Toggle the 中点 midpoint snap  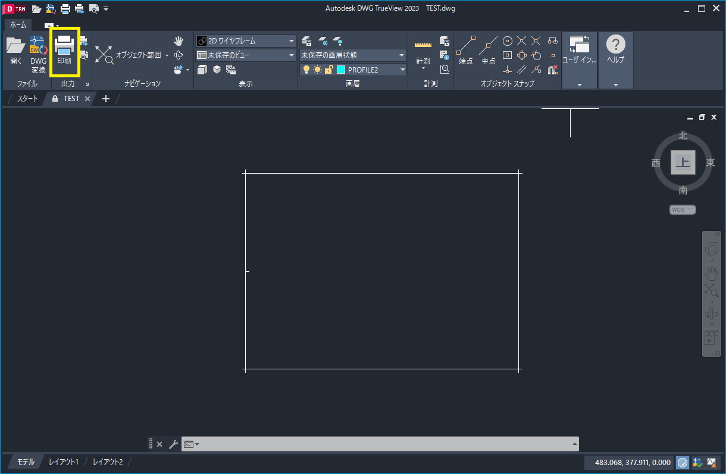coord(489,51)
